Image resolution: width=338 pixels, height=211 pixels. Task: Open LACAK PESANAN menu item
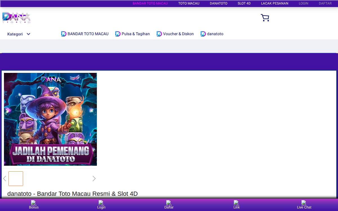(275, 3)
